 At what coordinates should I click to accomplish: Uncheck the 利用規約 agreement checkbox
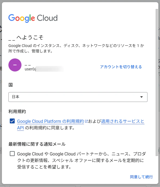pos(12,121)
